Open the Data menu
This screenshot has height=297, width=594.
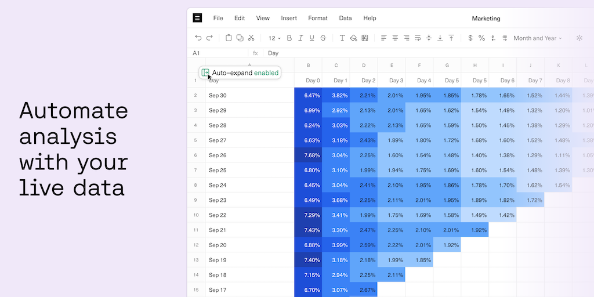(345, 18)
